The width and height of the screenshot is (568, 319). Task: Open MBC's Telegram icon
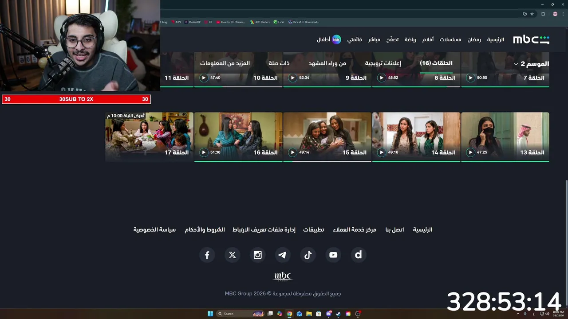point(283,255)
